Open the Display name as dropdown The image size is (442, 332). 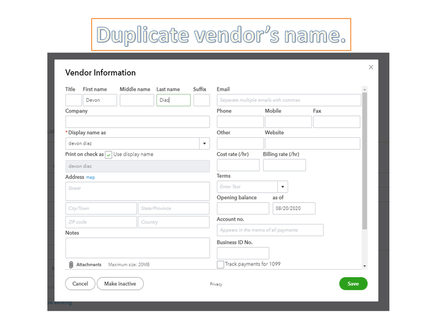click(x=204, y=143)
